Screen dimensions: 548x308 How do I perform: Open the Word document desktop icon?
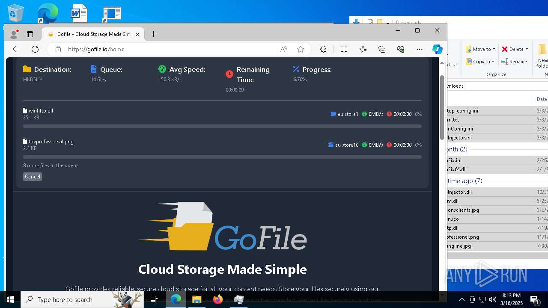[x=79, y=13]
